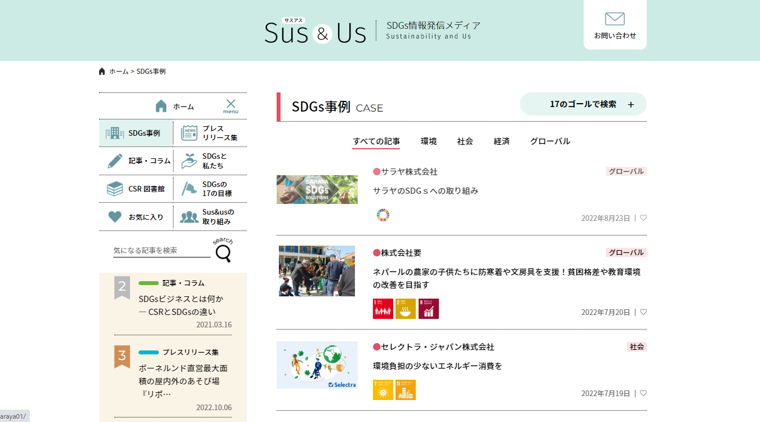Select the すべての記事 tab
This screenshot has height=422, width=760.
click(x=376, y=141)
